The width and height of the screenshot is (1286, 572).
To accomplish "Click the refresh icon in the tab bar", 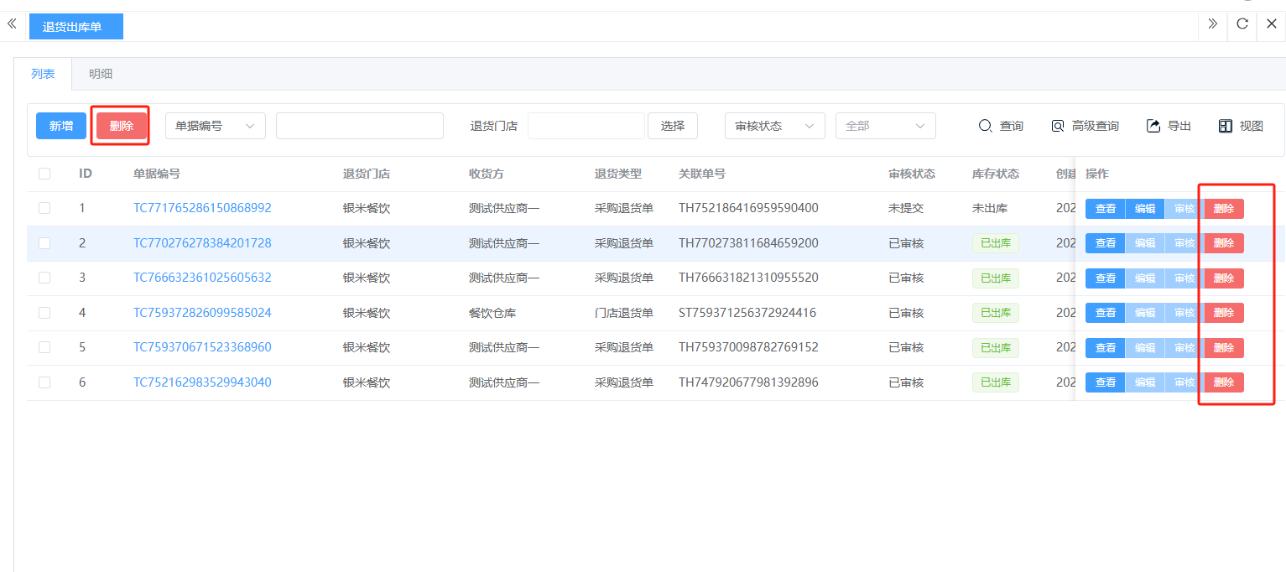I will pos(1242,24).
